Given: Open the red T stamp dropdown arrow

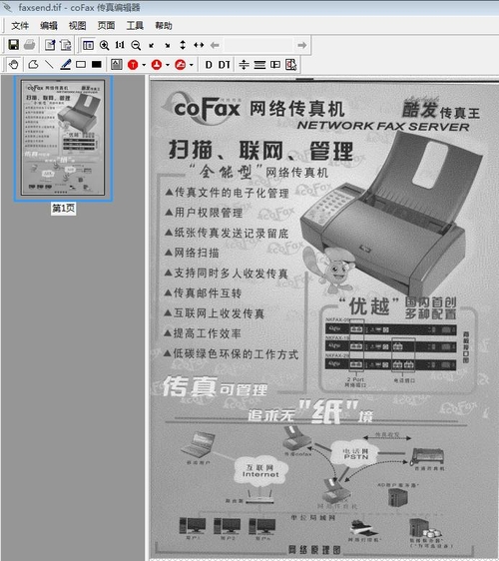Looking at the screenshot, I should [144, 65].
